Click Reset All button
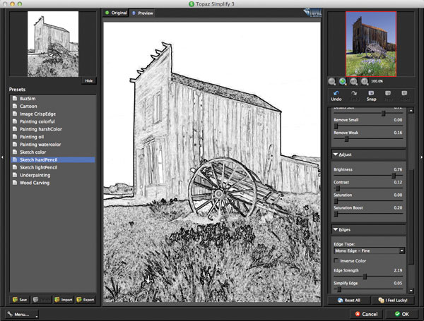 (x=348, y=301)
